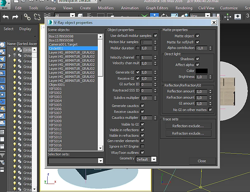Toggle Display Groups filter in scene explorer

(x=2, y=87)
